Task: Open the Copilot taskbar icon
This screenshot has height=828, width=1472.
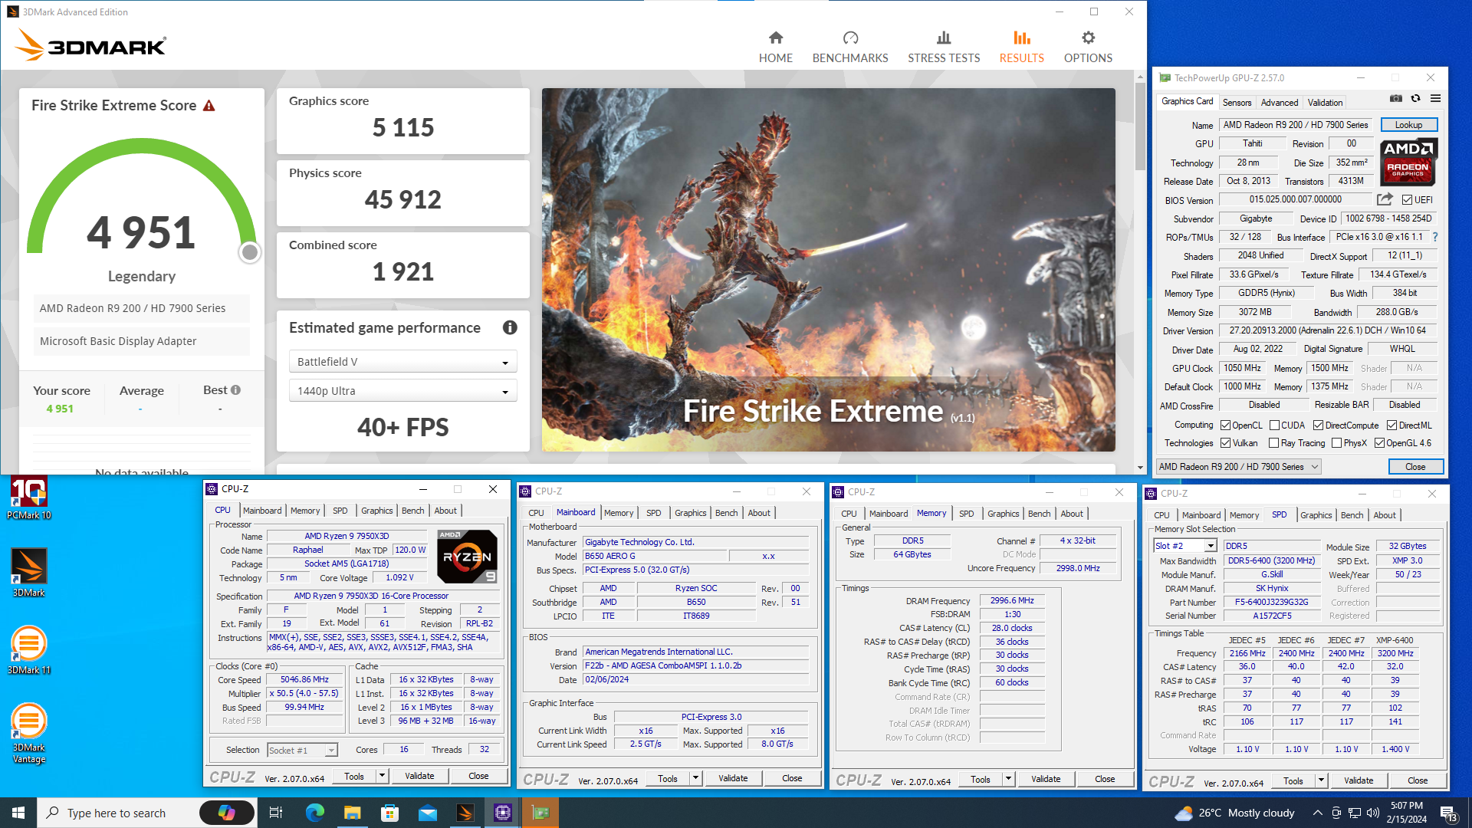Action: click(x=227, y=813)
